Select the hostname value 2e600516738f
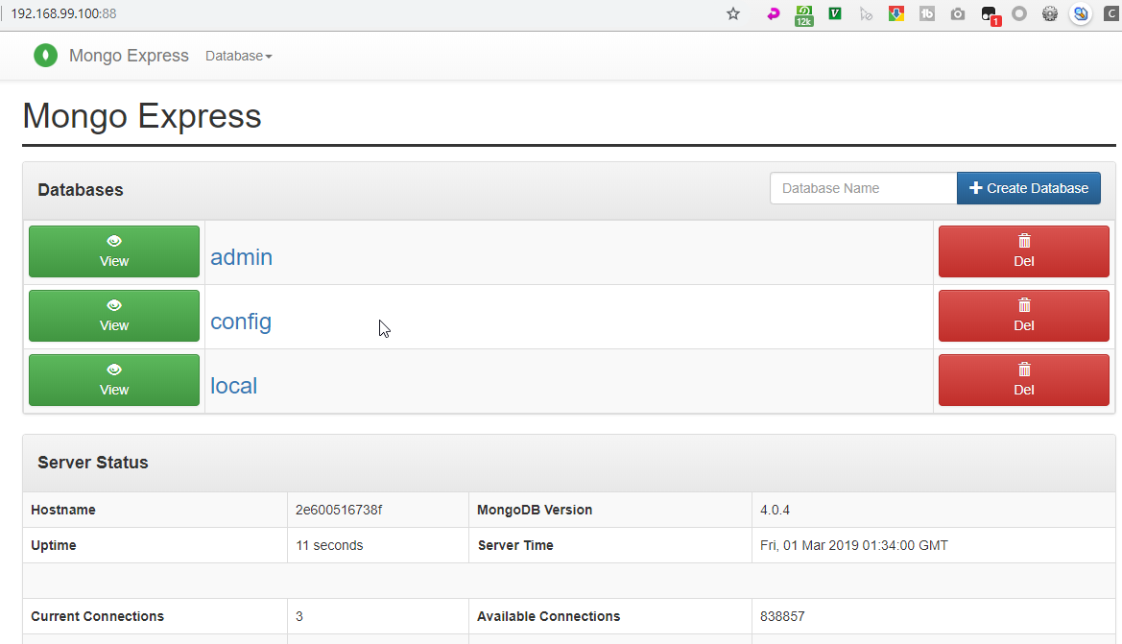1122x644 pixels. point(339,510)
